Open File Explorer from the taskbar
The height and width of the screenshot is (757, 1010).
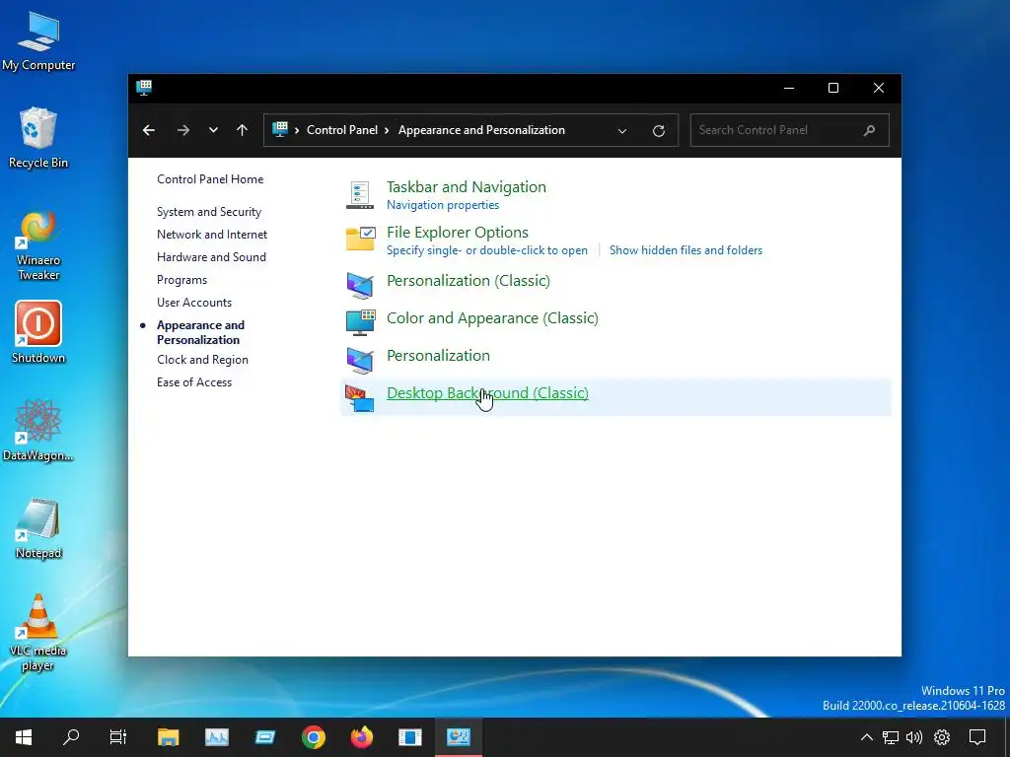click(168, 737)
